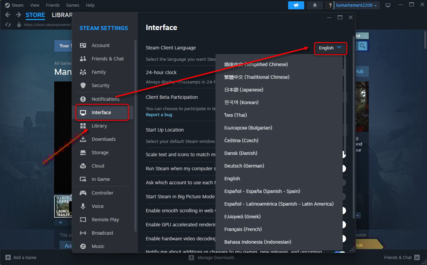Go back using the back arrow

pos(8,15)
